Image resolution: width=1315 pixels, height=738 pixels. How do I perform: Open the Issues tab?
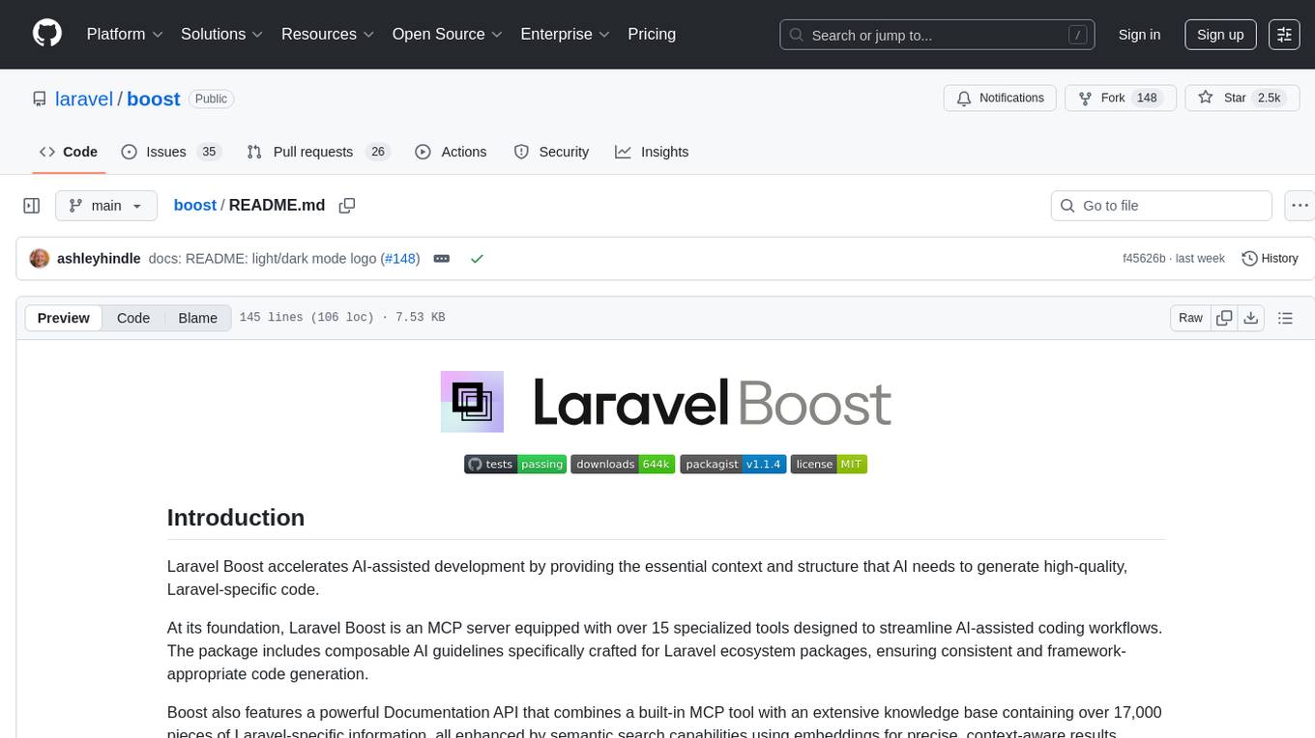pos(171,152)
